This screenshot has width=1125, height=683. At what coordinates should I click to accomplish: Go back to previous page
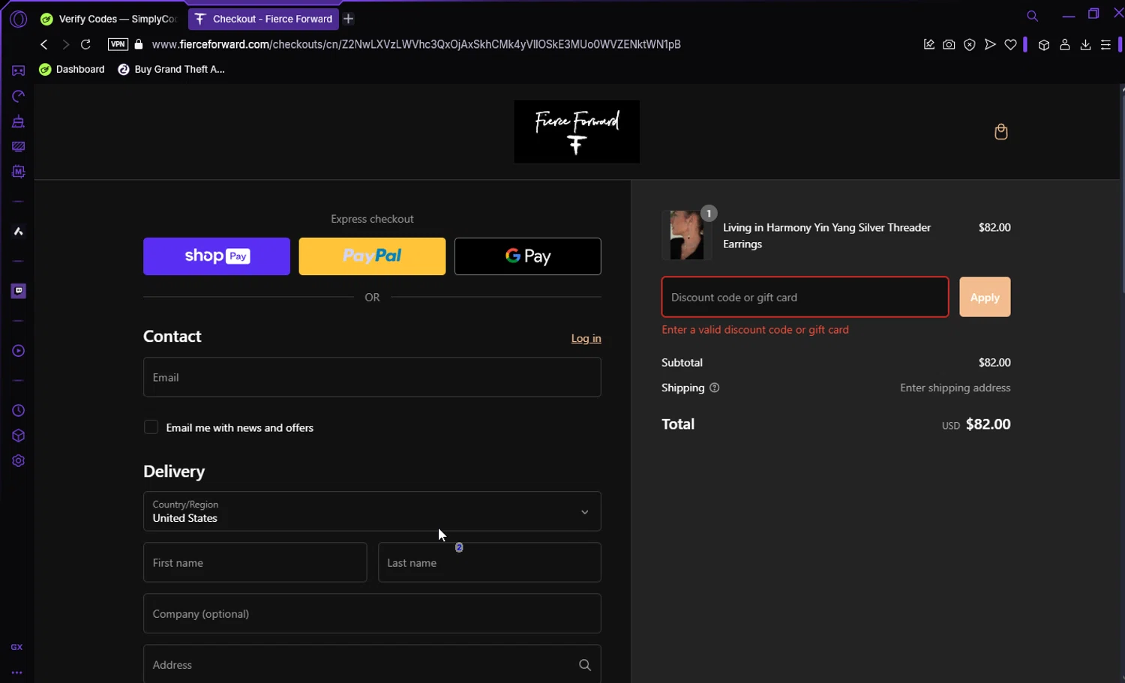[43, 44]
